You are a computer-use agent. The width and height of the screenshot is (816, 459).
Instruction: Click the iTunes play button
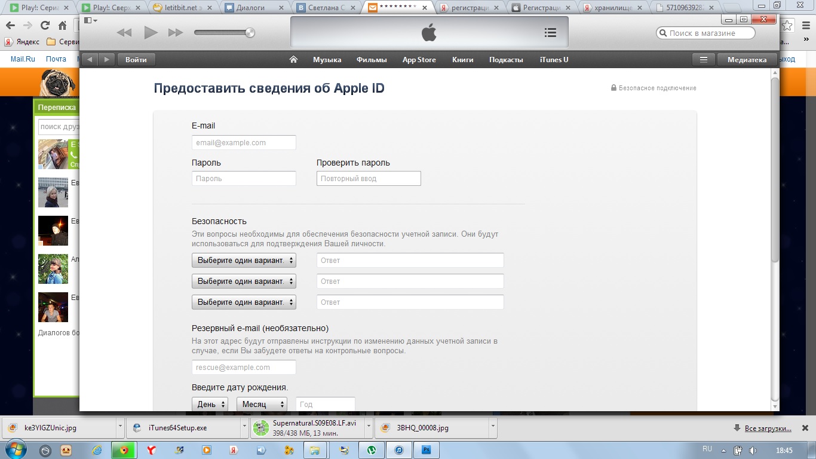pos(151,33)
